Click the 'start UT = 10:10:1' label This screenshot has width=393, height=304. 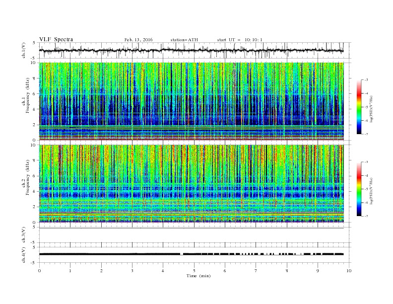240,40
